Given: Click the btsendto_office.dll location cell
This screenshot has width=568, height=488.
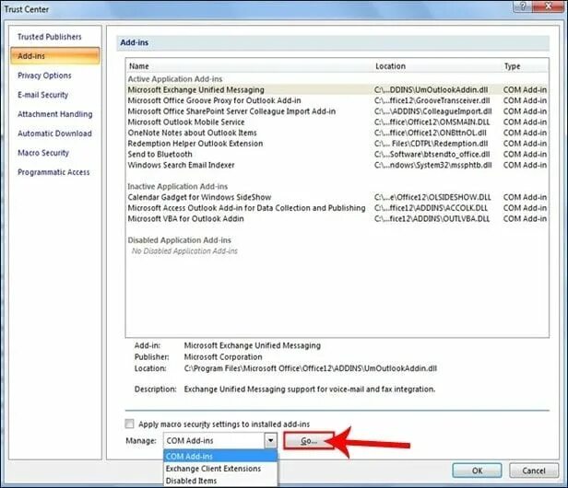Looking at the screenshot, I should click(432, 154).
